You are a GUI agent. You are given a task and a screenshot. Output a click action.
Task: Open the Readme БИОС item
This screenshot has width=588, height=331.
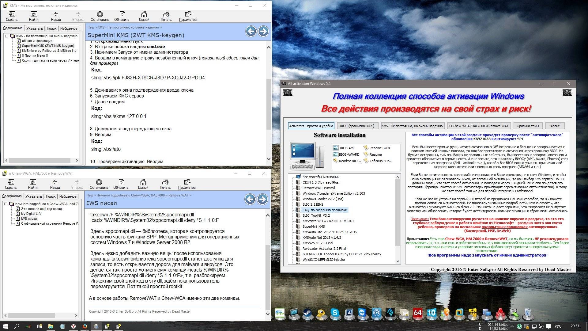coord(377,148)
